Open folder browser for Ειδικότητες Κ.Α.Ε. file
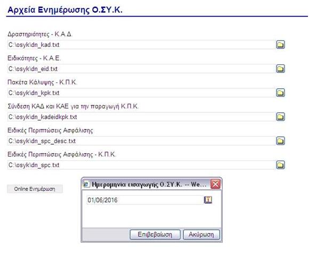This screenshot has width=309, height=257. click(x=280, y=69)
